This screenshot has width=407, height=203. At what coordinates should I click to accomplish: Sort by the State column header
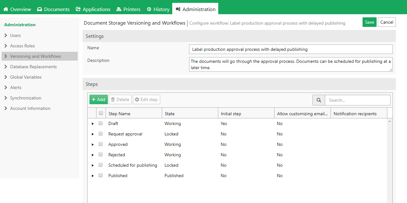coord(190,113)
